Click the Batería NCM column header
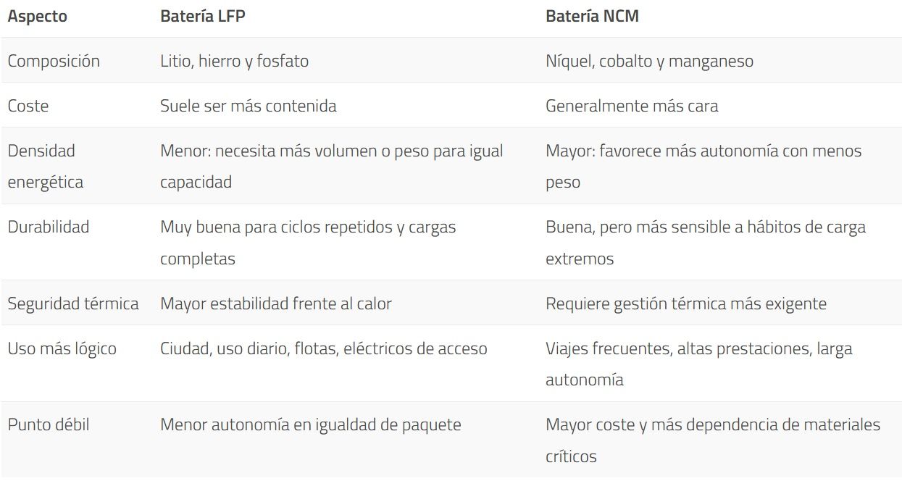The image size is (902, 481). pos(592,16)
